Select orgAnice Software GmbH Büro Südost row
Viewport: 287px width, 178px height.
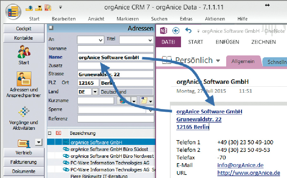(x=109, y=149)
